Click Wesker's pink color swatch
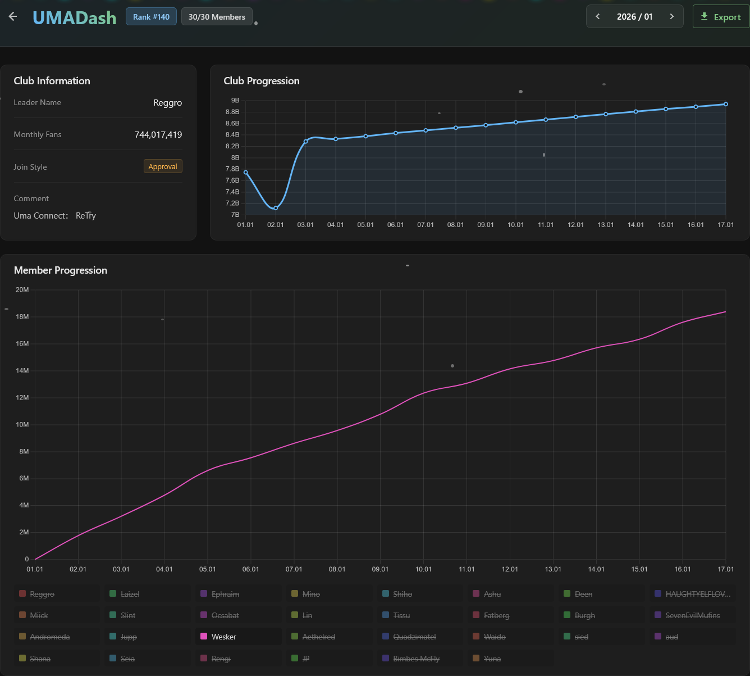The width and height of the screenshot is (750, 676). point(204,637)
